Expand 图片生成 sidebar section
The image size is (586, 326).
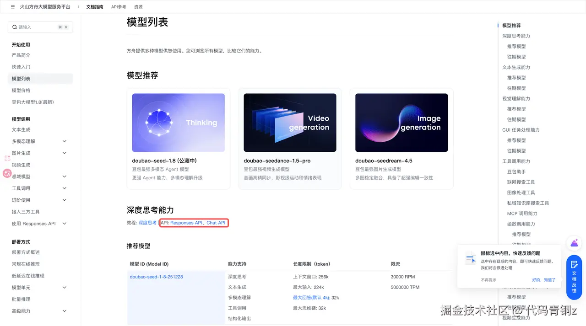[64, 153]
